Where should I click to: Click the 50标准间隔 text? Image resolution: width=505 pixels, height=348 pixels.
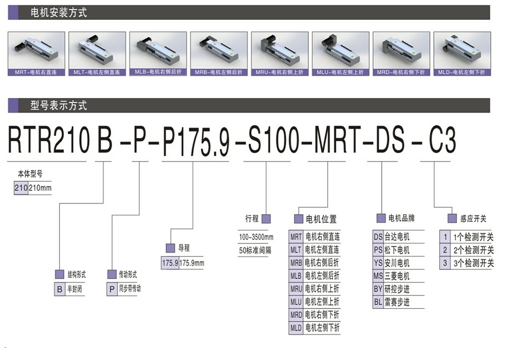pos(255,251)
